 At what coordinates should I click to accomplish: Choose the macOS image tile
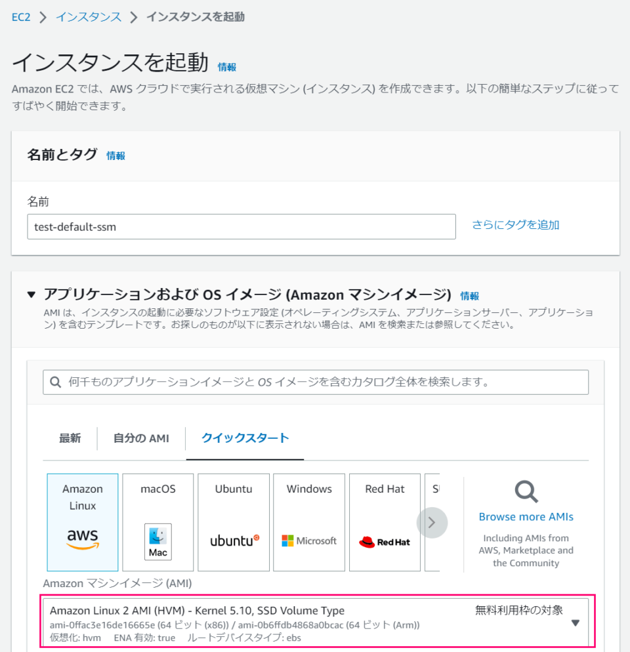point(158,522)
